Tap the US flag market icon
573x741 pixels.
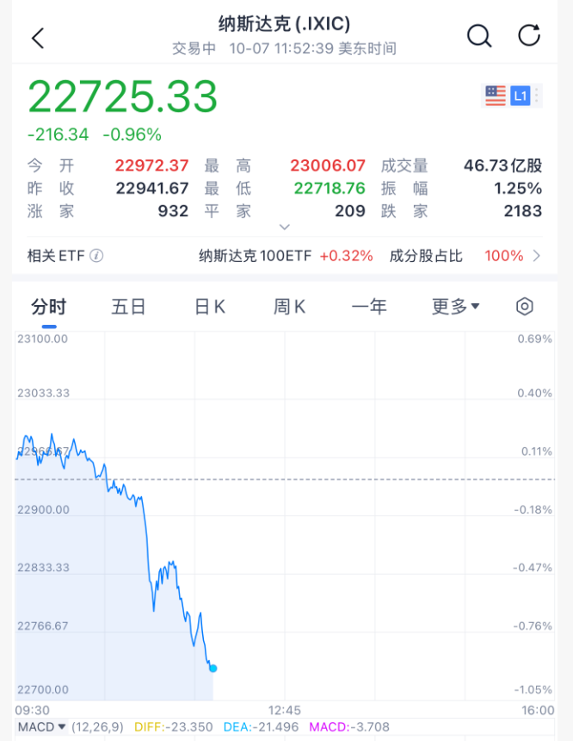click(496, 96)
